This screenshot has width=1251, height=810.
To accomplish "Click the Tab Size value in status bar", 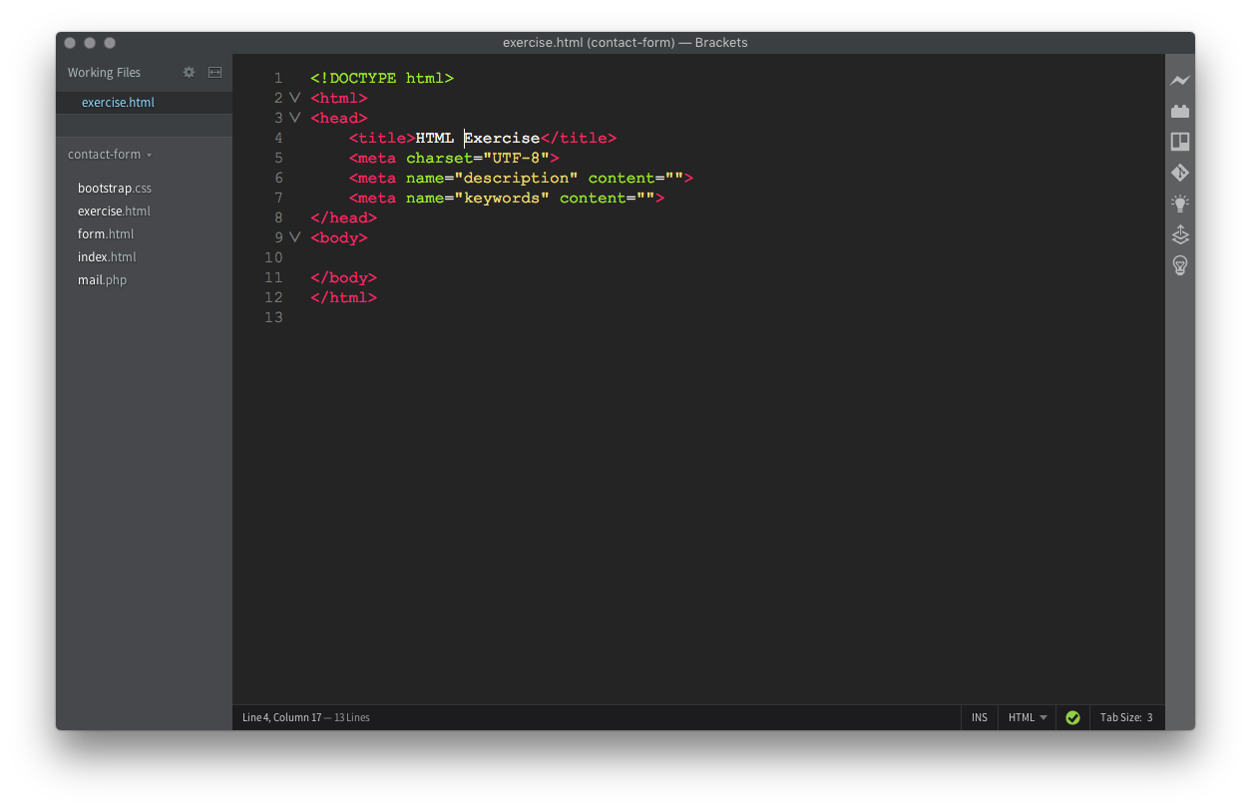I will tap(1149, 717).
